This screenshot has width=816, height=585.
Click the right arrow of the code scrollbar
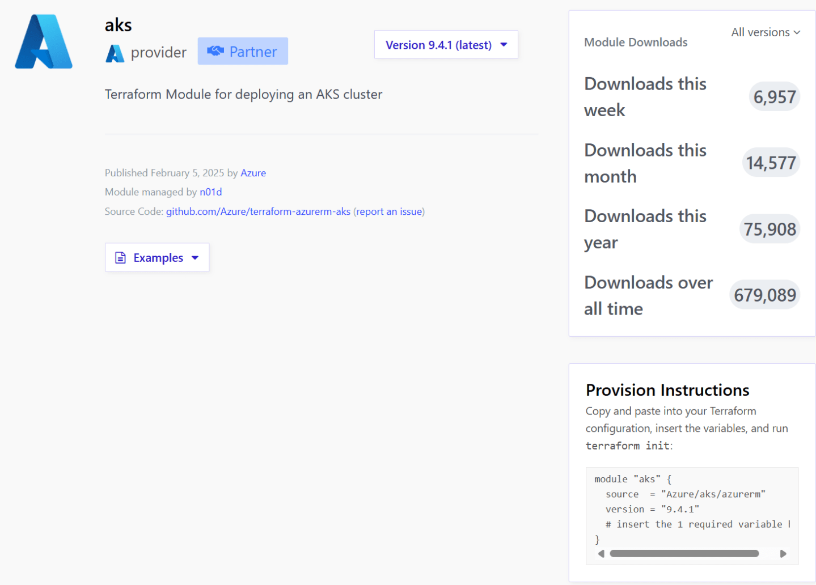[784, 553]
